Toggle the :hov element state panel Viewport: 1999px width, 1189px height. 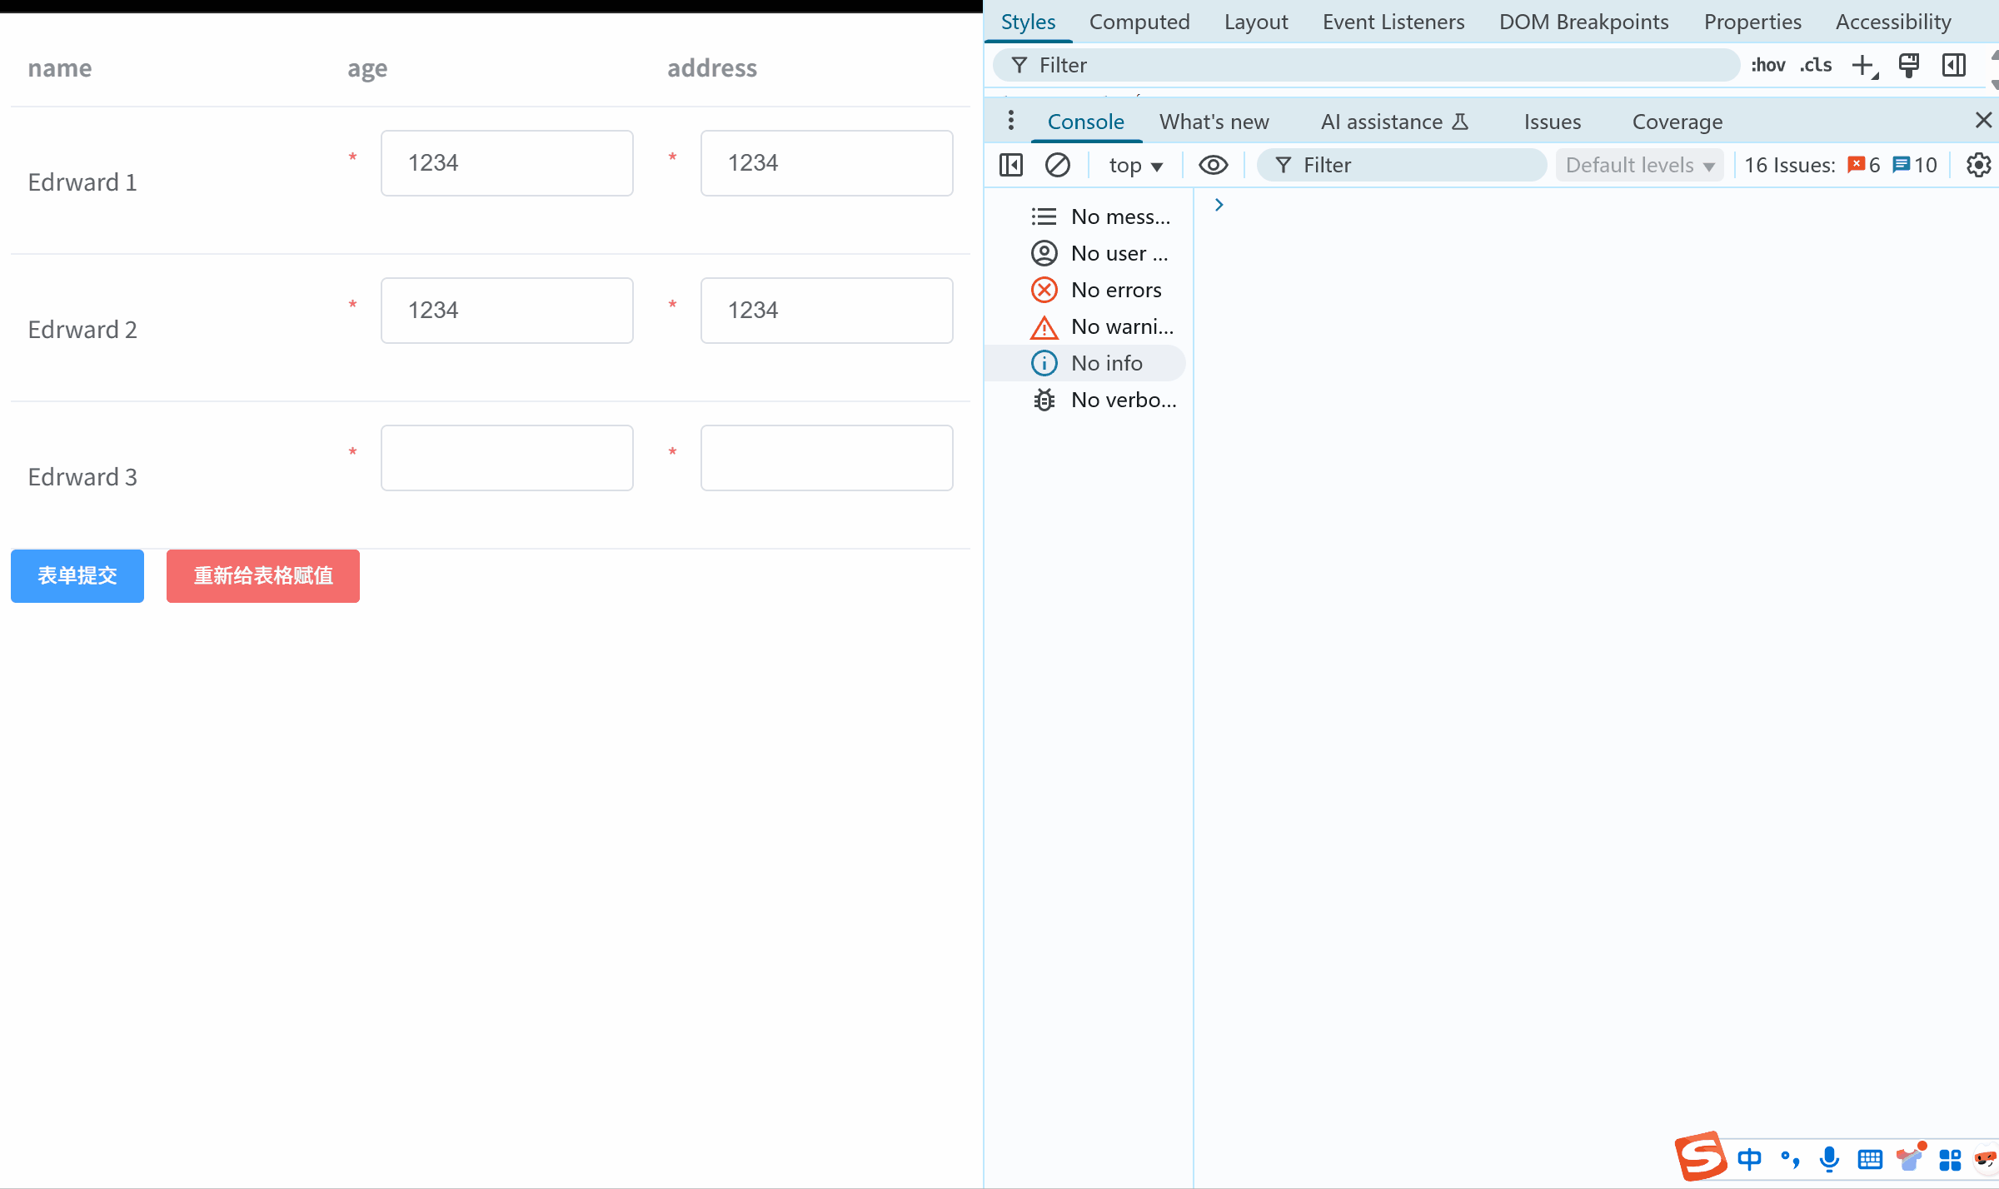pyautogui.click(x=1767, y=65)
